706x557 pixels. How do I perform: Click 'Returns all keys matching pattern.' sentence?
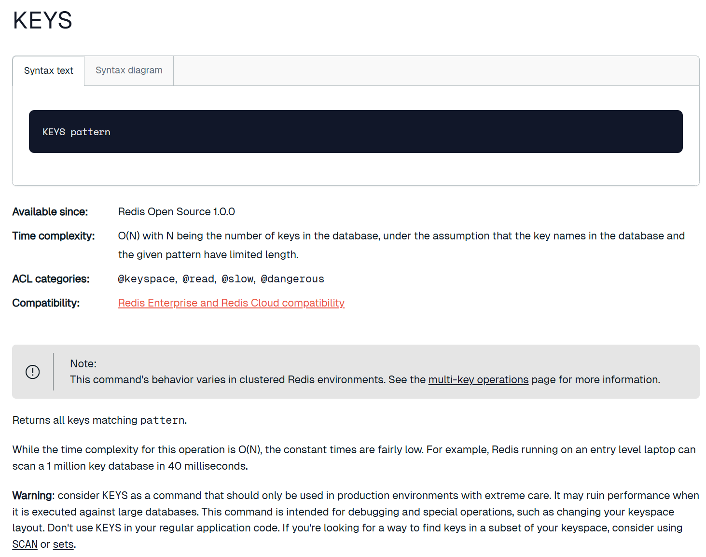(x=100, y=420)
